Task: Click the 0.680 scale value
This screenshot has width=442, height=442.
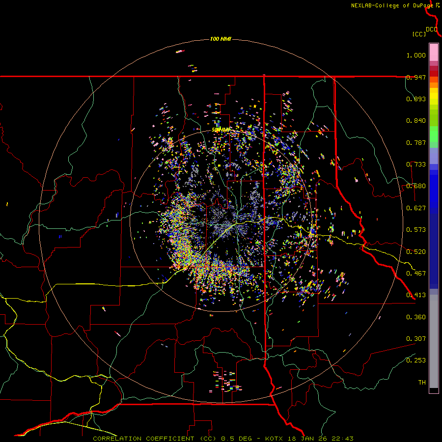Action: pos(416,186)
